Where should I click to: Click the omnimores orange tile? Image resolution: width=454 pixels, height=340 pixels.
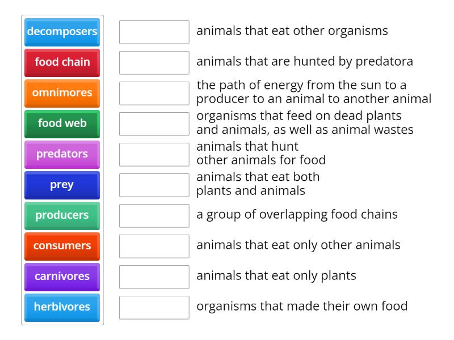(62, 93)
